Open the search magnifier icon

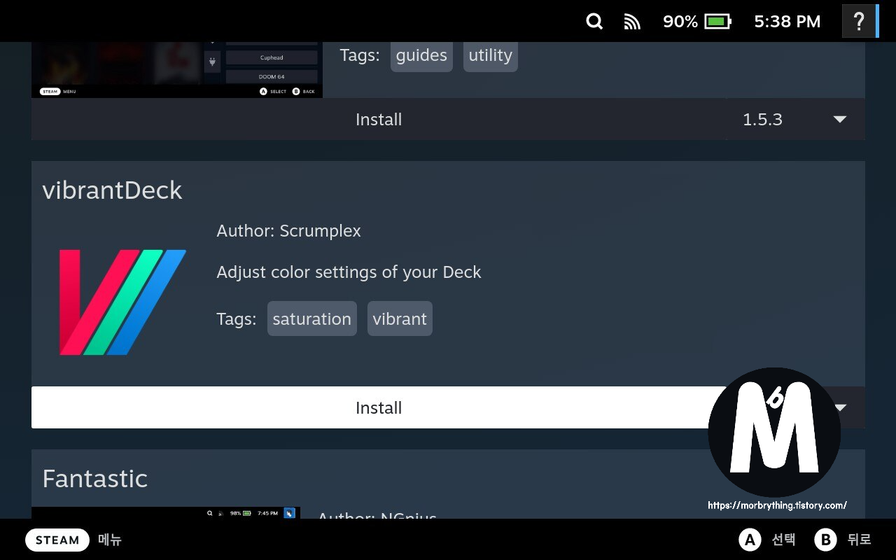click(x=594, y=22)
